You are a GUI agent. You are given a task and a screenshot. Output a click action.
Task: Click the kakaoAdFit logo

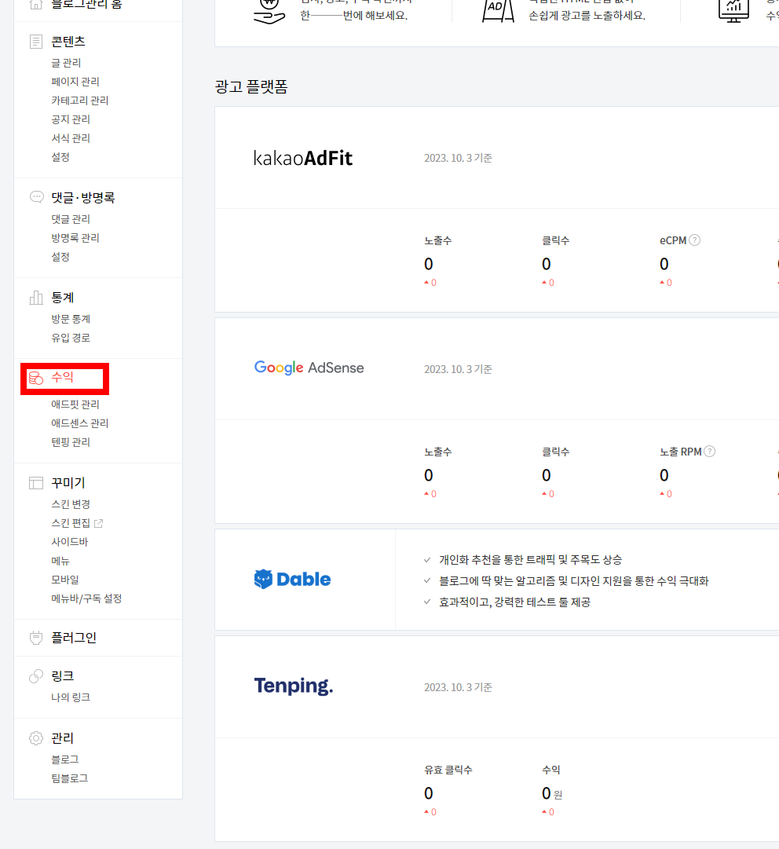click(x=303, y=158)
